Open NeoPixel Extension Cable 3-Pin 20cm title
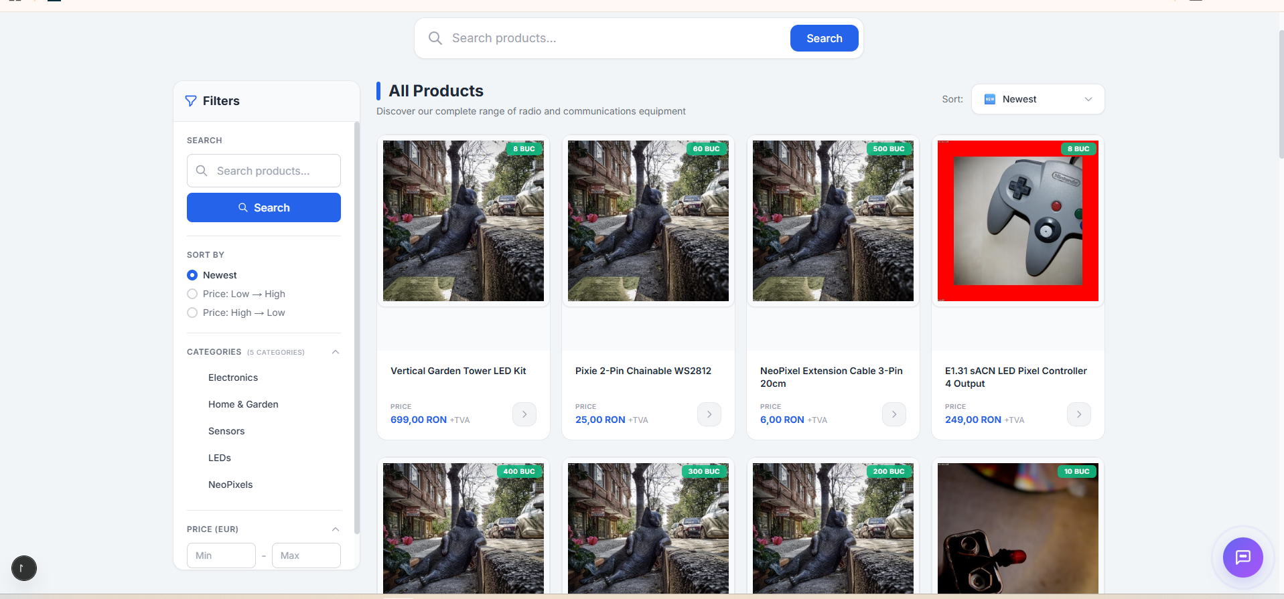1284x599 pixels. (x=831, y=377)
